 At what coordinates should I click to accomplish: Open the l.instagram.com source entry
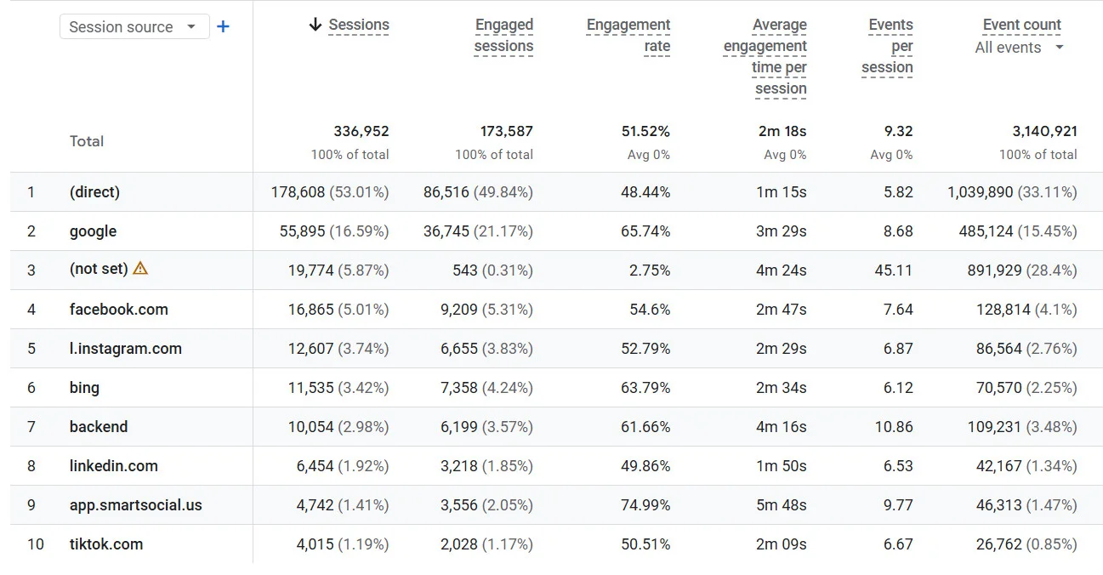125,348
